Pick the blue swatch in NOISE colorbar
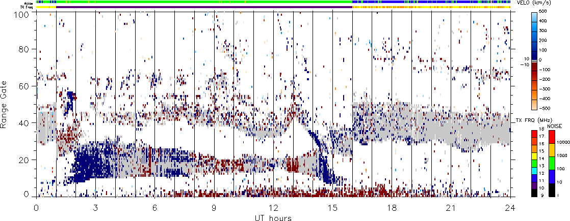The image size is (570, 221). pyautogui.click(x=551, y=176)
